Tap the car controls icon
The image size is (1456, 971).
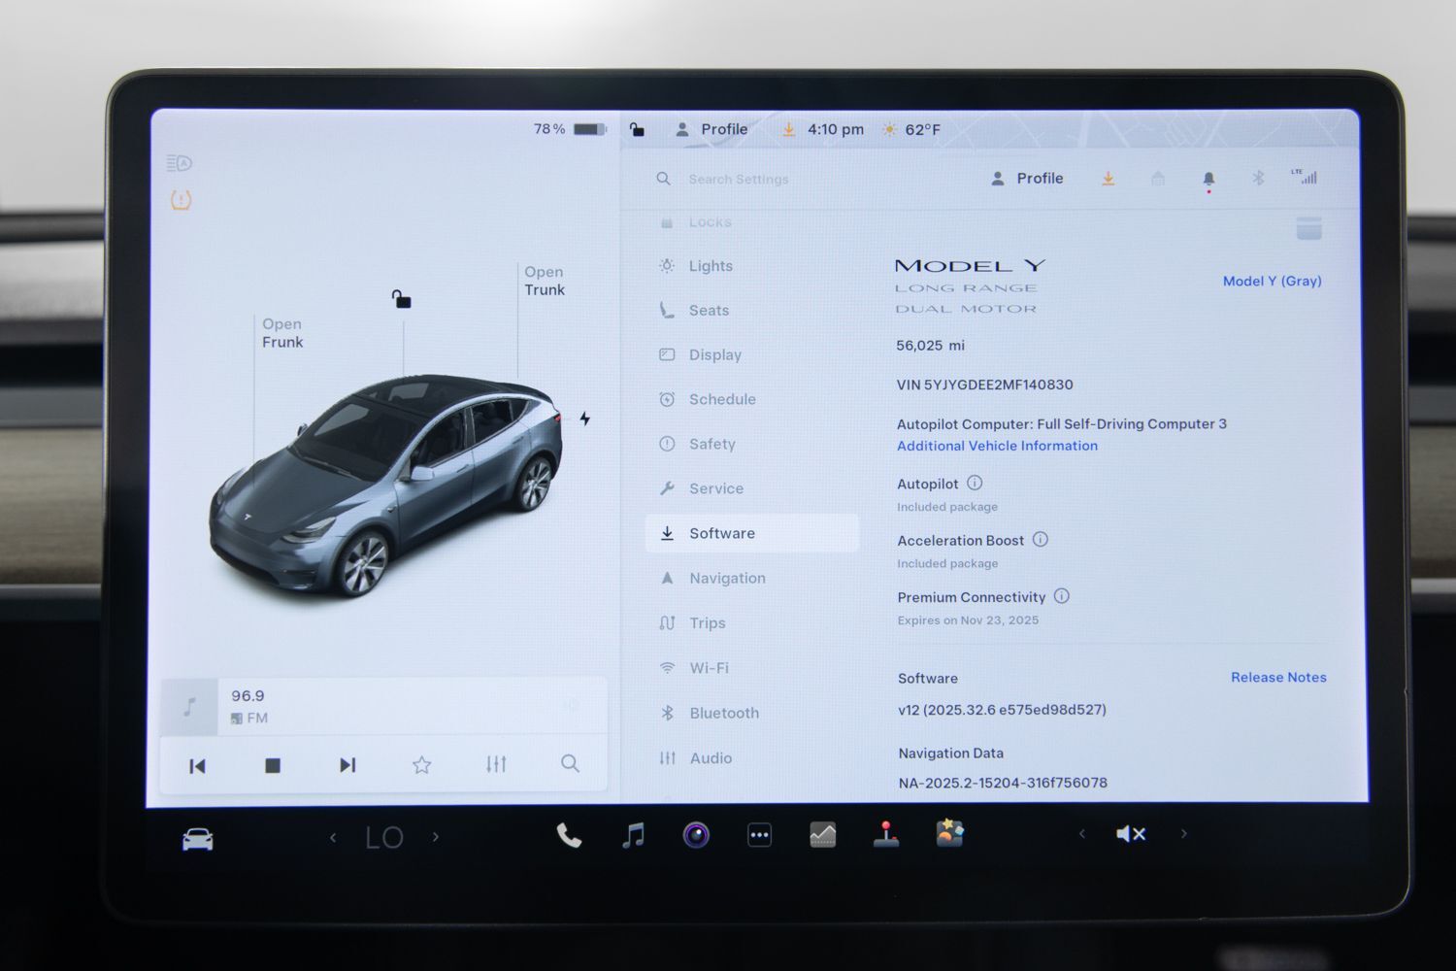[198, 839]
